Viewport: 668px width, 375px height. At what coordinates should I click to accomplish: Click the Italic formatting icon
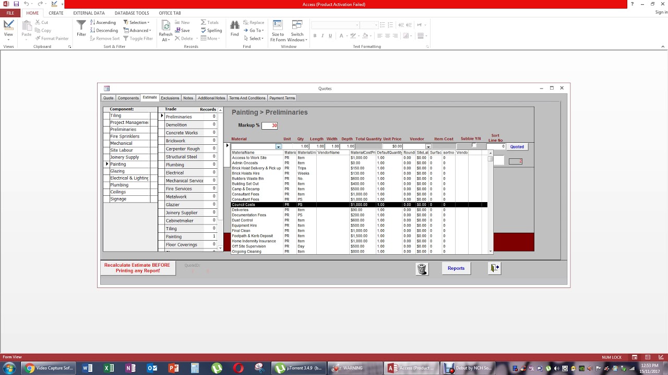pyautogui.click(x=323, y=35)
